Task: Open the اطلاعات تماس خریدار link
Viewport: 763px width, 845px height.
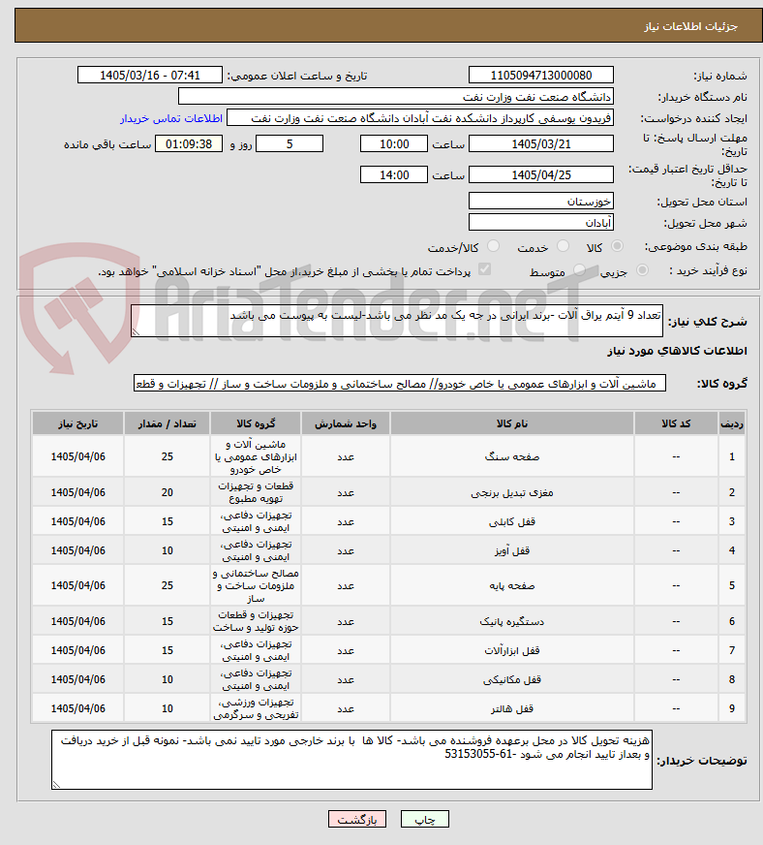Action: point(171,118)
